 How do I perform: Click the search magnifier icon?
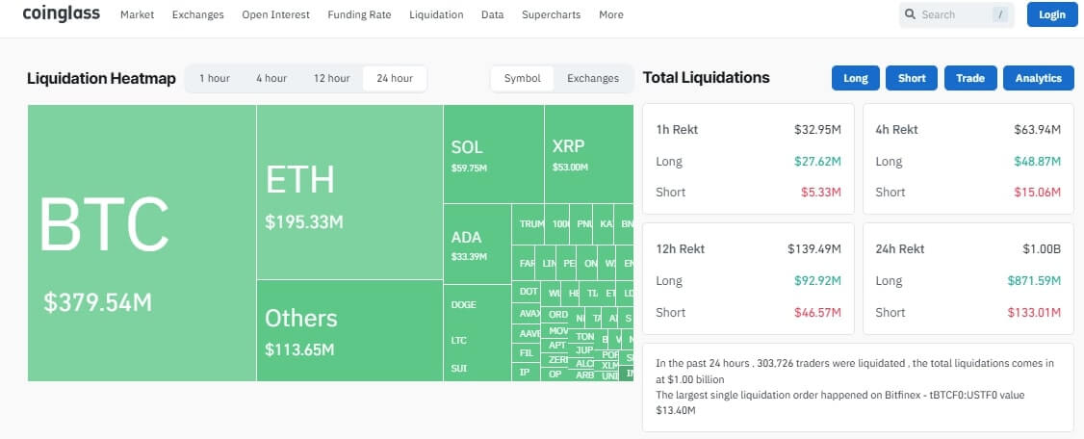pyautogui.click(x=910, y=14)
